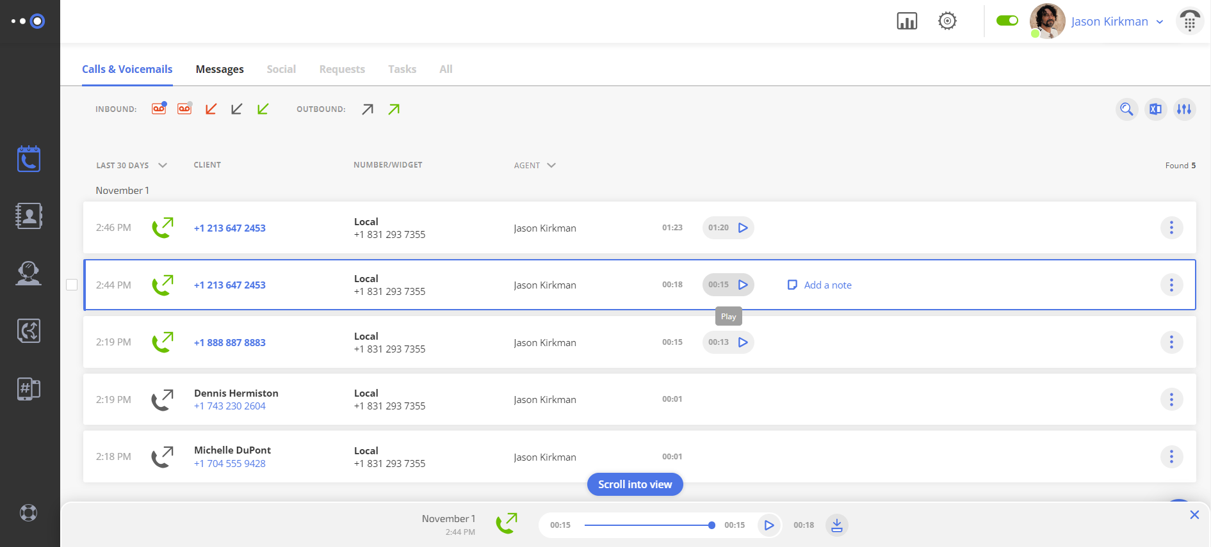
Task: Click the call icon on Michelle DuPont row
Action: (x=163, y=457)
